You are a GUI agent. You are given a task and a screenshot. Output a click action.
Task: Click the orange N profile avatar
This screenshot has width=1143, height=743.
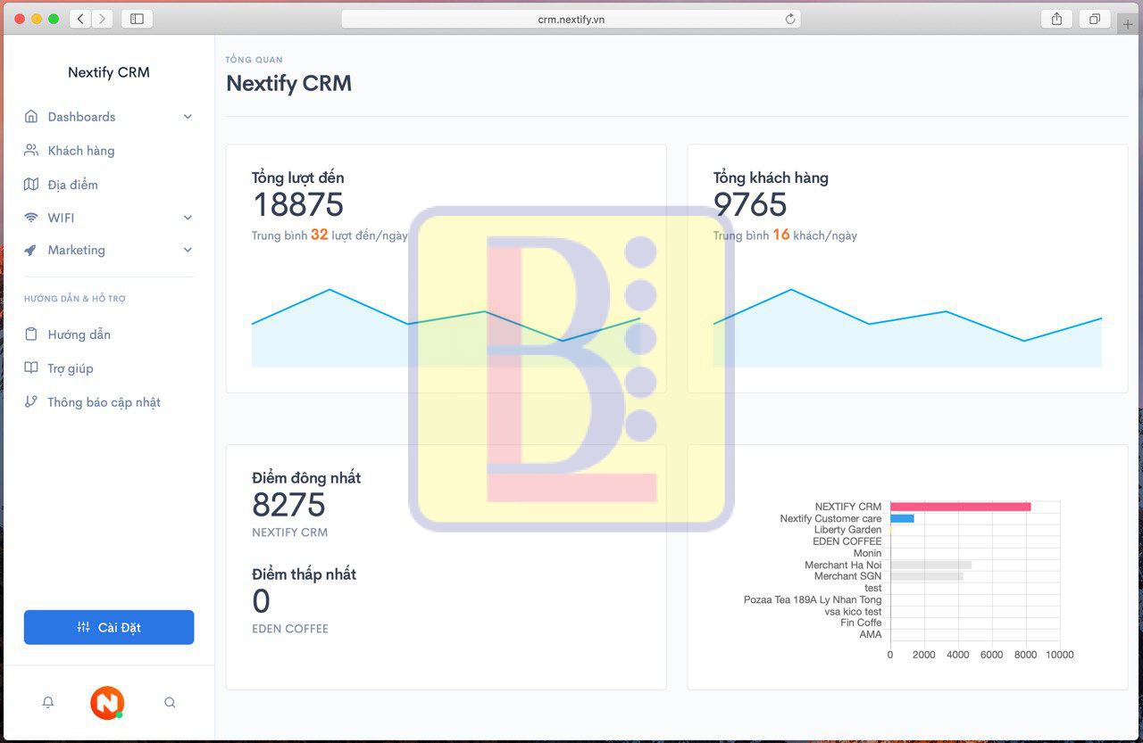point(107,703)
